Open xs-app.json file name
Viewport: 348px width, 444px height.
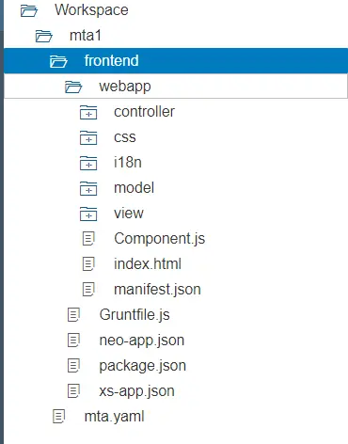click(136, 391)
